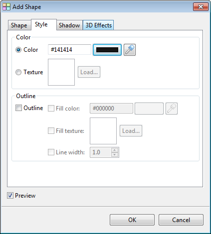Click the #141414 hex color field
Screen dimensions: 211x234
(69, 50)
